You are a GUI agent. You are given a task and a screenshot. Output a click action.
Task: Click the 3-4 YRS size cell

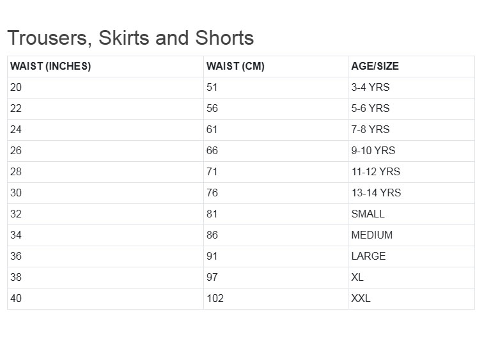pos(370,87)
